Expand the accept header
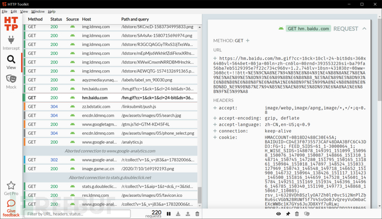Screen dimensions: 382x219 tap(215, 108)
